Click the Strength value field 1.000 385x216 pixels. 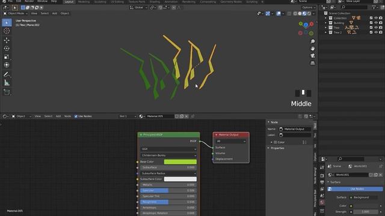pos(366,212)
